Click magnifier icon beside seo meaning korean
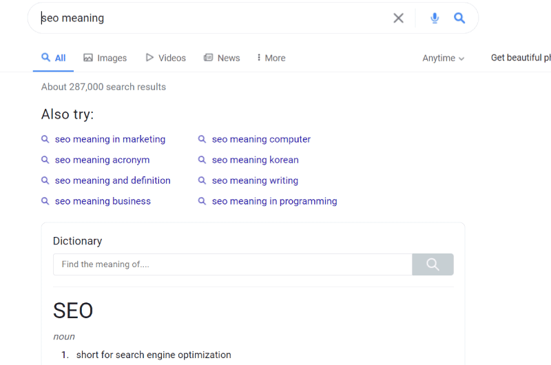551x365 pixels. coord(202,160)
